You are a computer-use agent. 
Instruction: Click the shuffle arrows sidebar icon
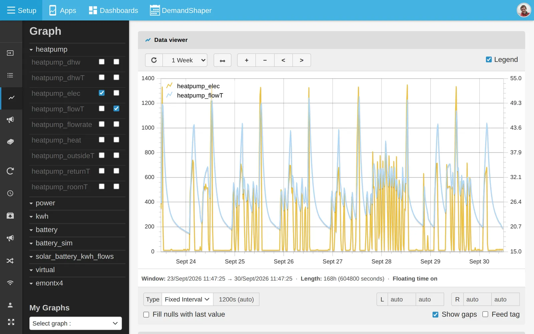point(10,261)
